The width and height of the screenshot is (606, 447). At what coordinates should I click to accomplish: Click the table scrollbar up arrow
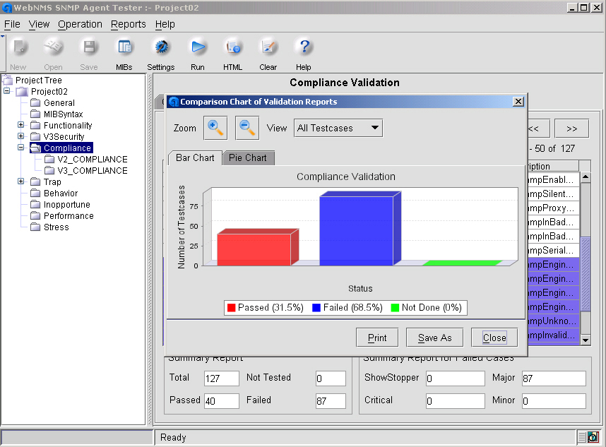click(586, 177)
